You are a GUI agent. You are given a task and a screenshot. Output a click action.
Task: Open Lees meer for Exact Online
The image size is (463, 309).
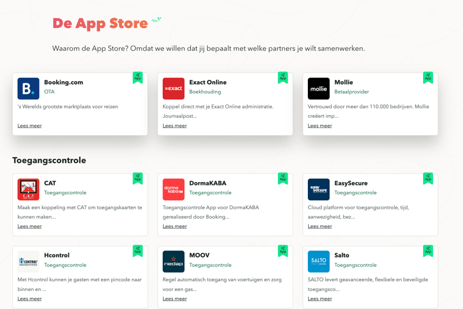pyautogui.click(x=175, y=126)
